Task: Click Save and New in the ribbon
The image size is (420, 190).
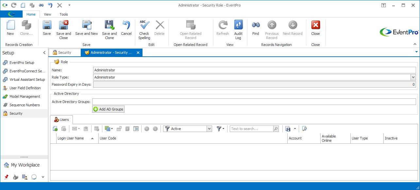Action: click(87, 28)
